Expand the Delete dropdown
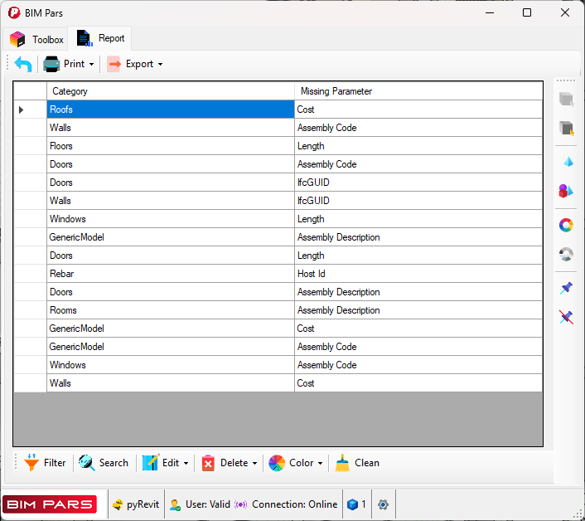The image size is (585, 521). click(230, 463)
